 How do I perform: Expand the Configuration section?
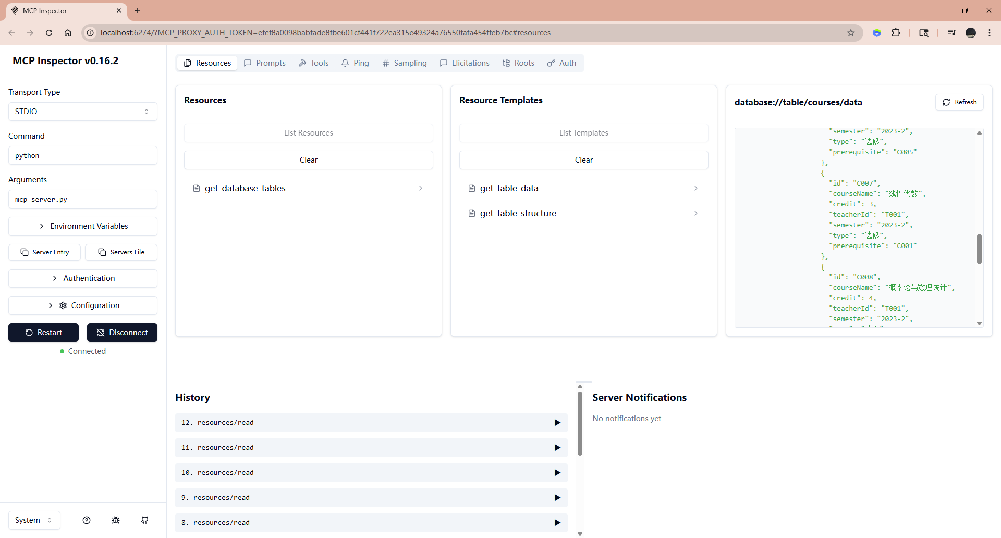[83, 305]
